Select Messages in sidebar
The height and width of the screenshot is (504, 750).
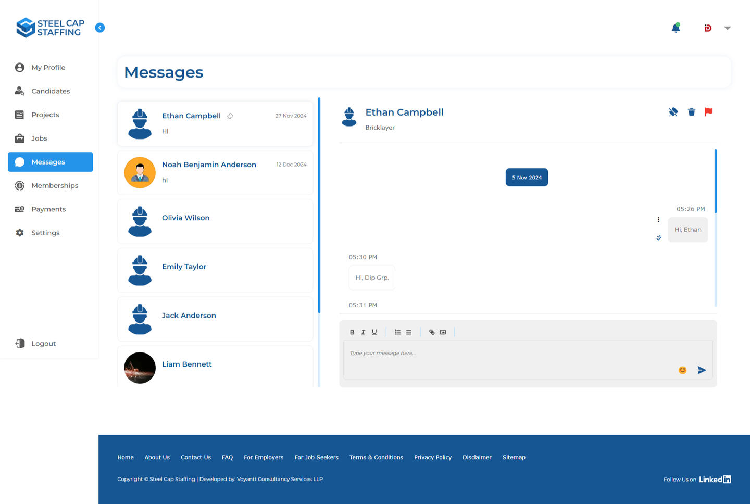tap(50, 162)
